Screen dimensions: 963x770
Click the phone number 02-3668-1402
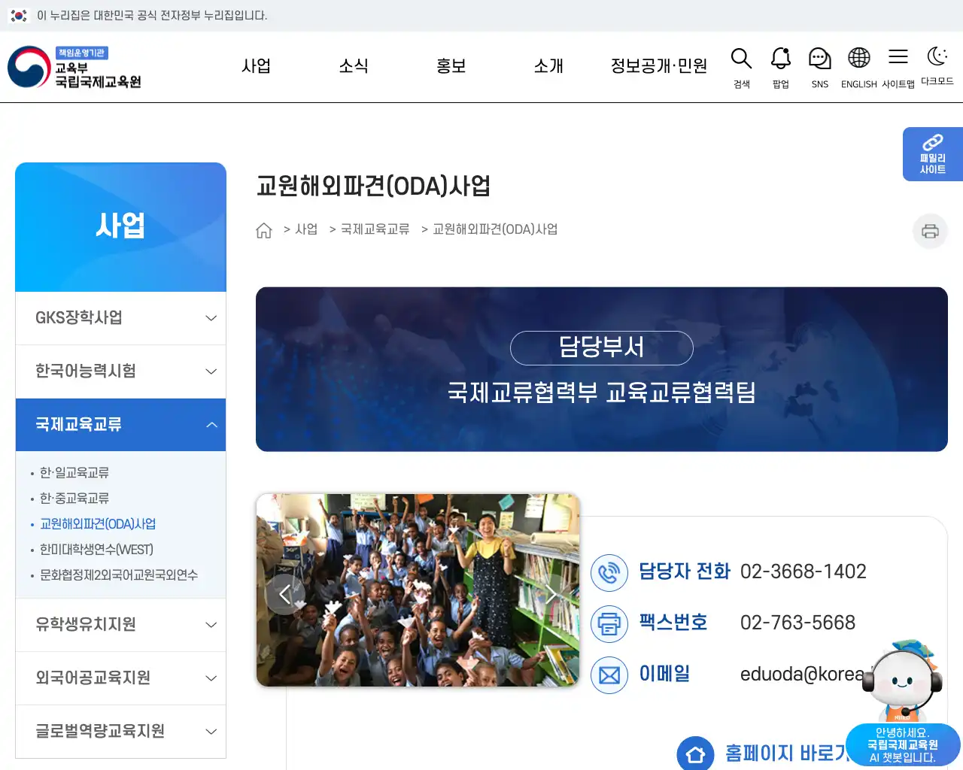(x=804, y=572)
